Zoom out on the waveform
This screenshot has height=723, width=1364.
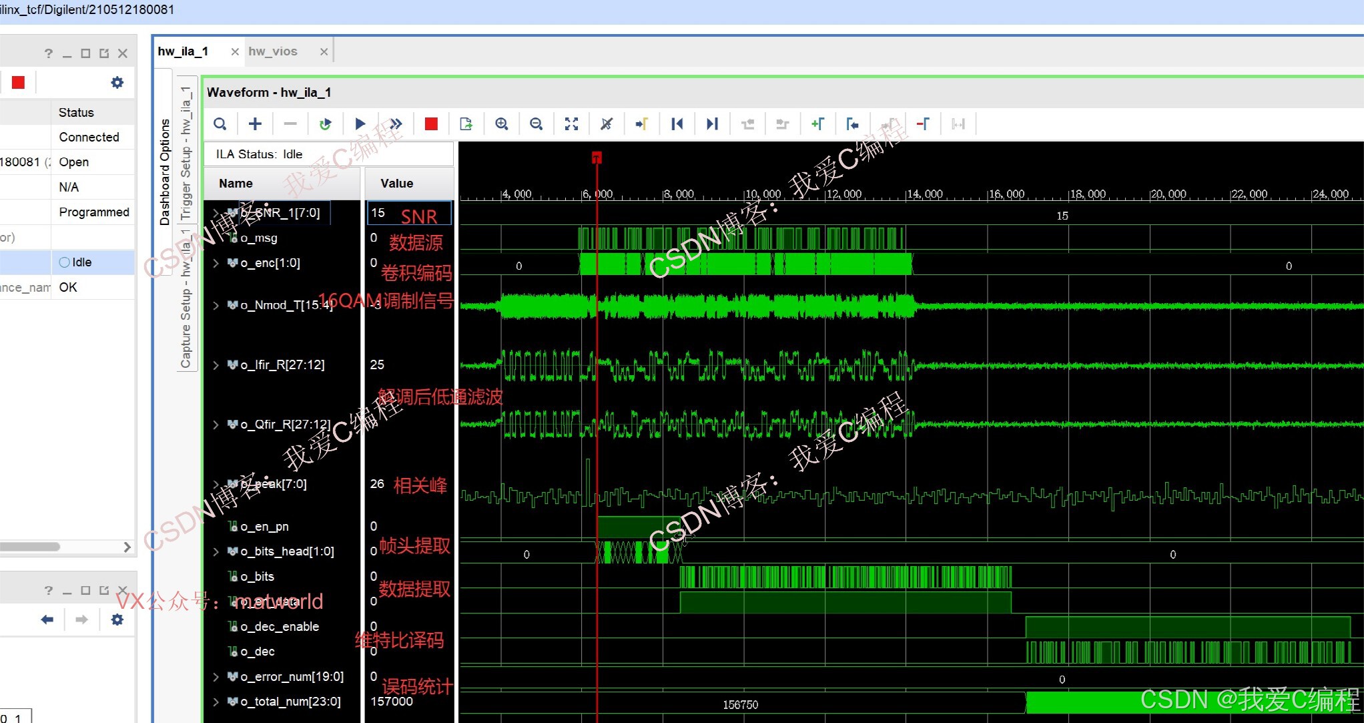[536, 124]
